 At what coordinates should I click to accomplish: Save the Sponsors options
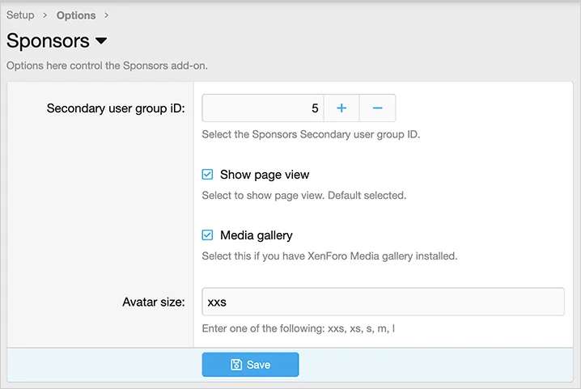point(251,365)
